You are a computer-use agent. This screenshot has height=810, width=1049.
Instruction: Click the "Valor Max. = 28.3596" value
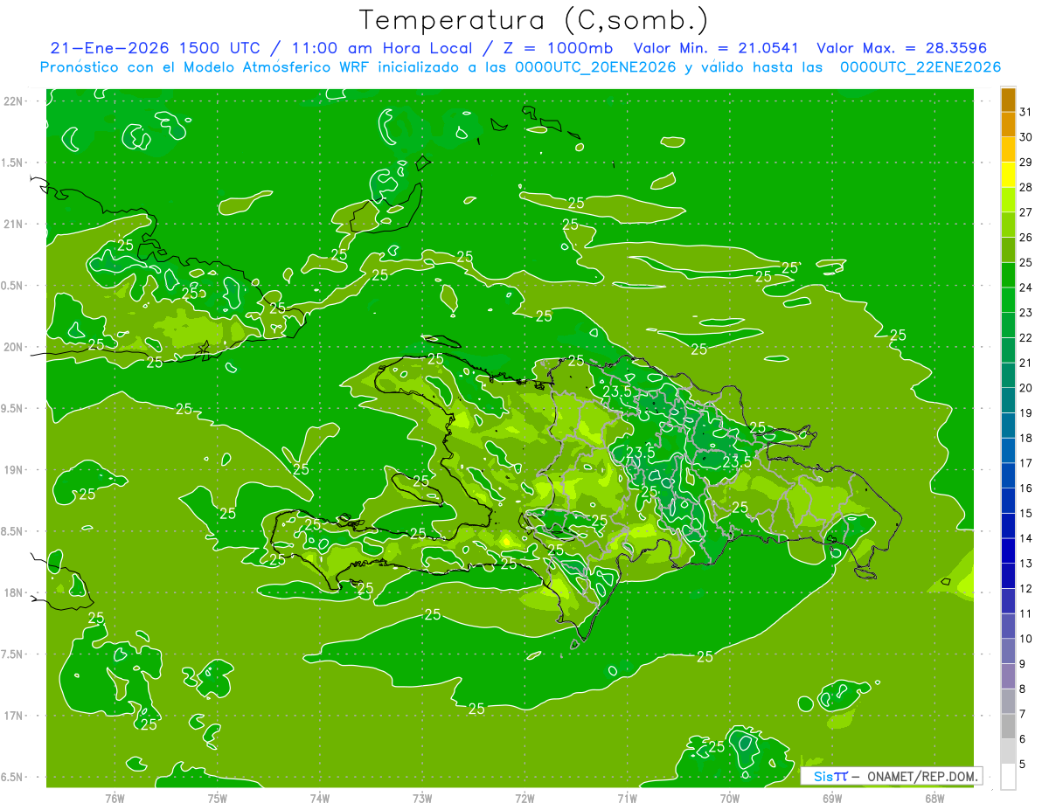(901, 48)
